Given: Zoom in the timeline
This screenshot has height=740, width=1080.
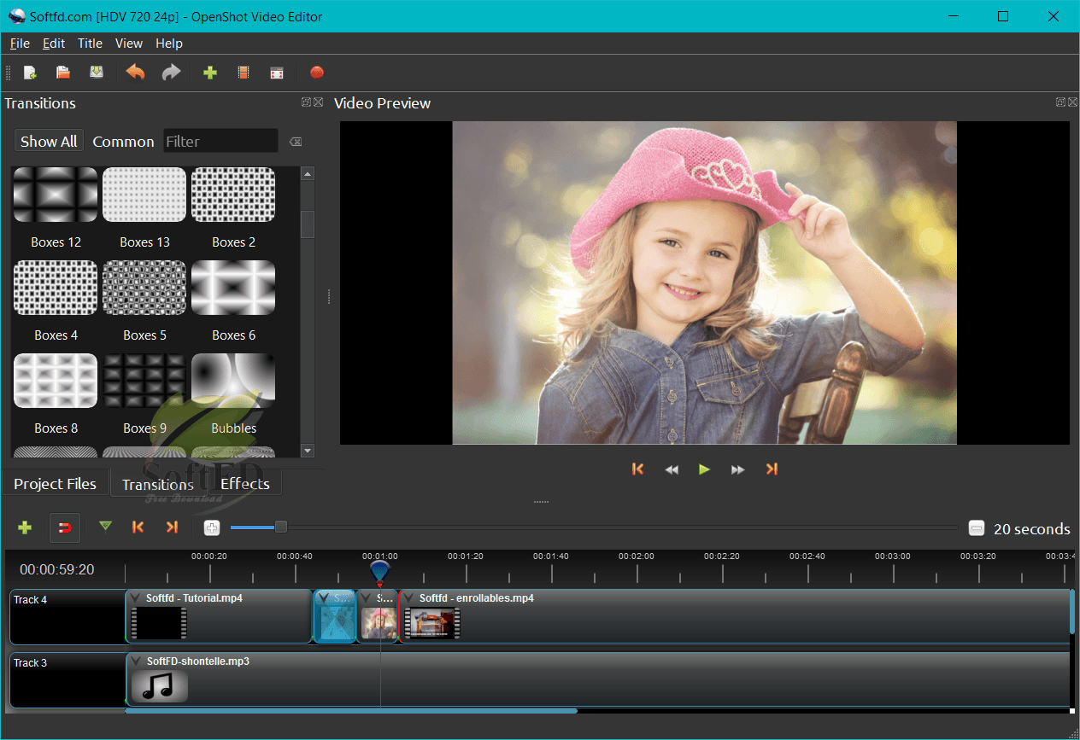Looking at the screenshot, I should 212,528.
